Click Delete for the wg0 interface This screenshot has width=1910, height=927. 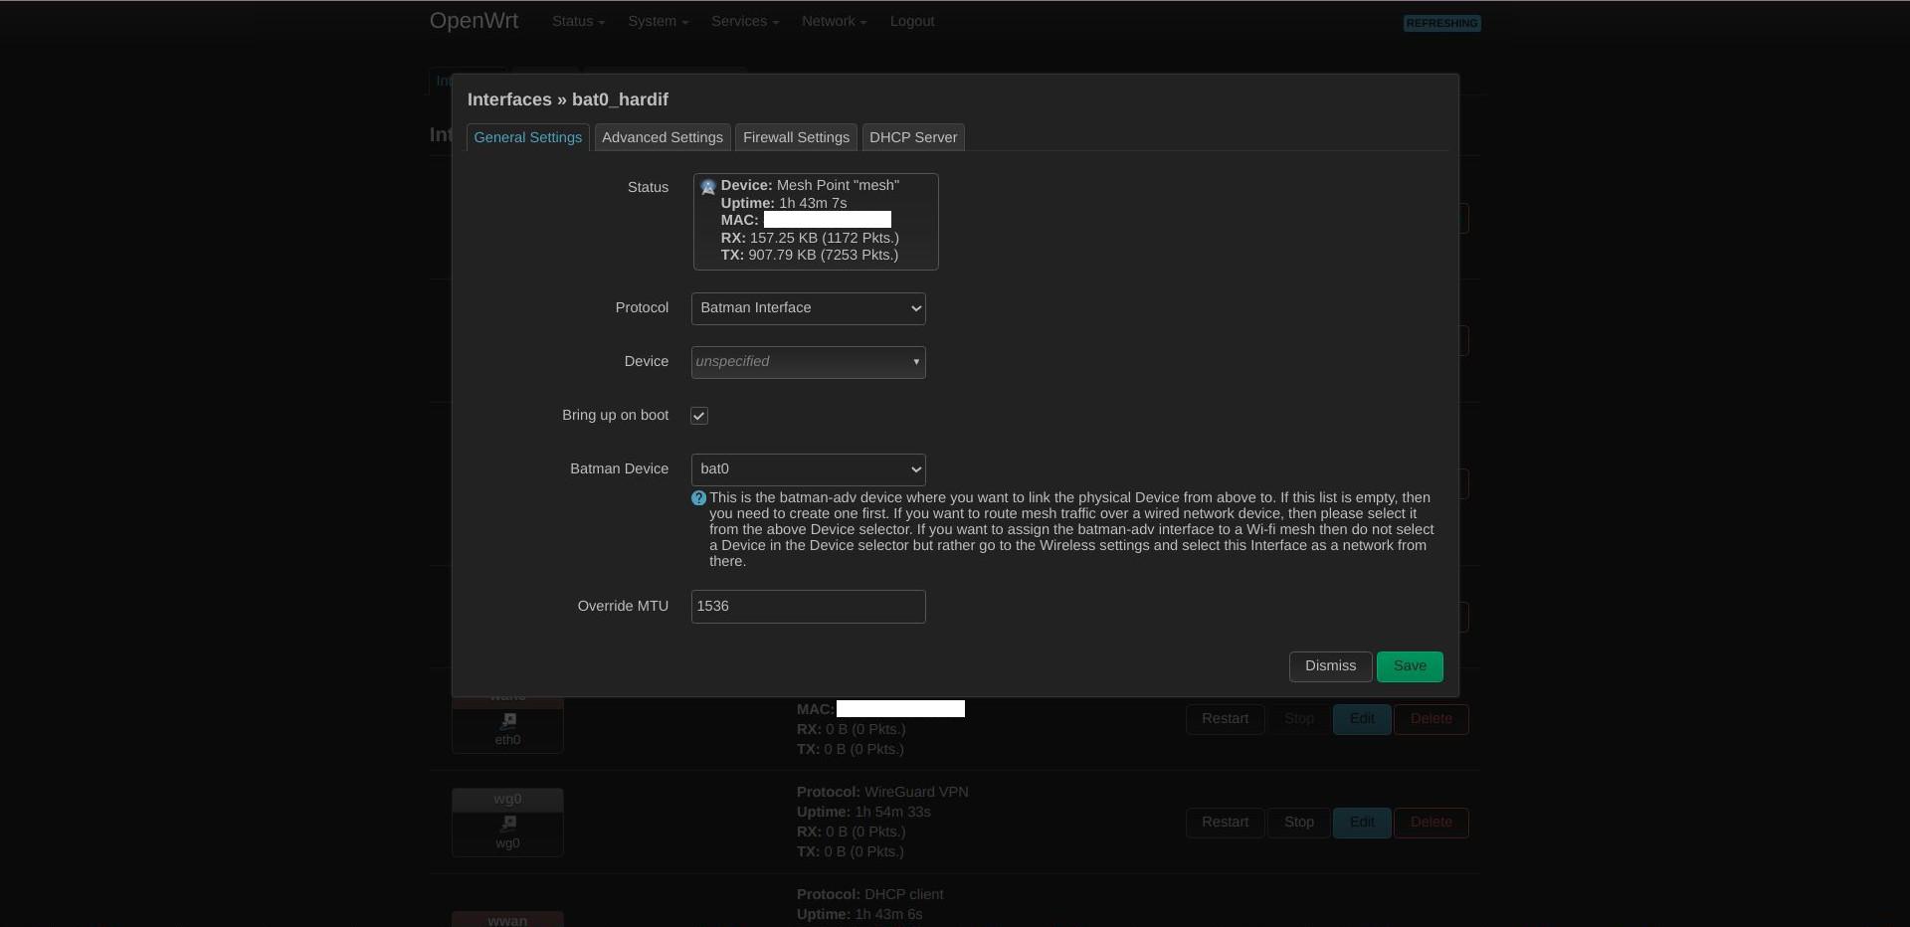tap(1432, 823)
